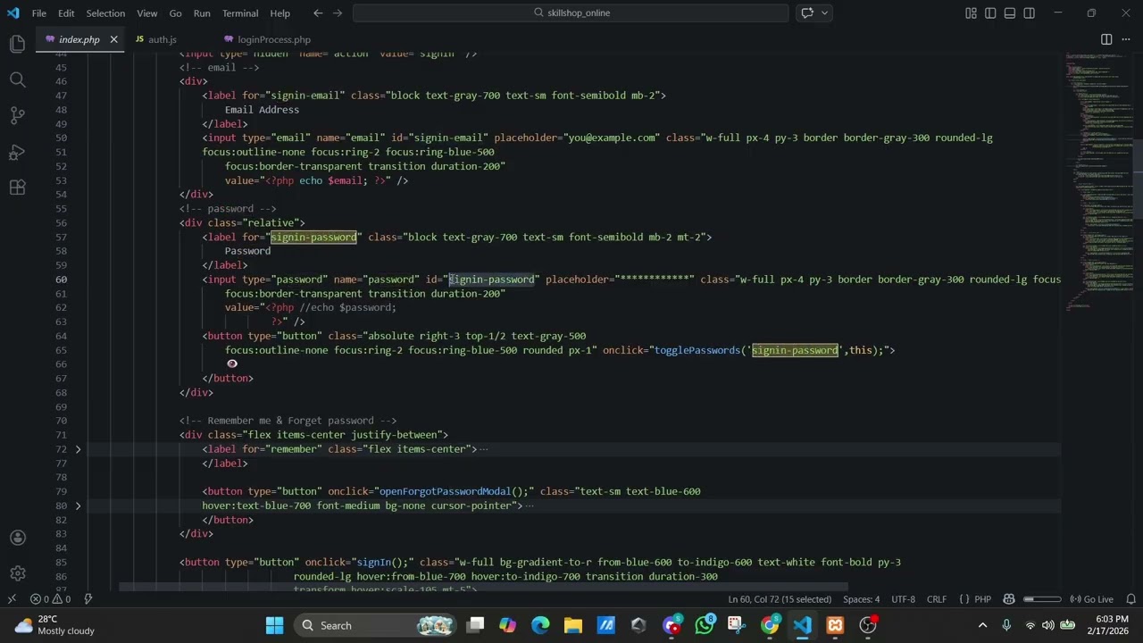This screenshot has height=643, width=1143.
Task: Toggle the bottom panel
Action: [1010, 13]
